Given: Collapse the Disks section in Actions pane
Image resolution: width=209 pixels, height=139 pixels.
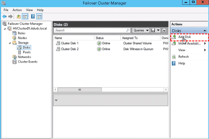Looking at the screenshot, I should (205, 31).
